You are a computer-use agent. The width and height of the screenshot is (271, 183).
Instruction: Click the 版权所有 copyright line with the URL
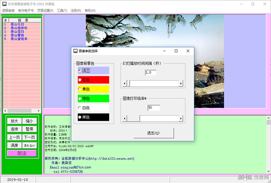[x=89, y=158]
